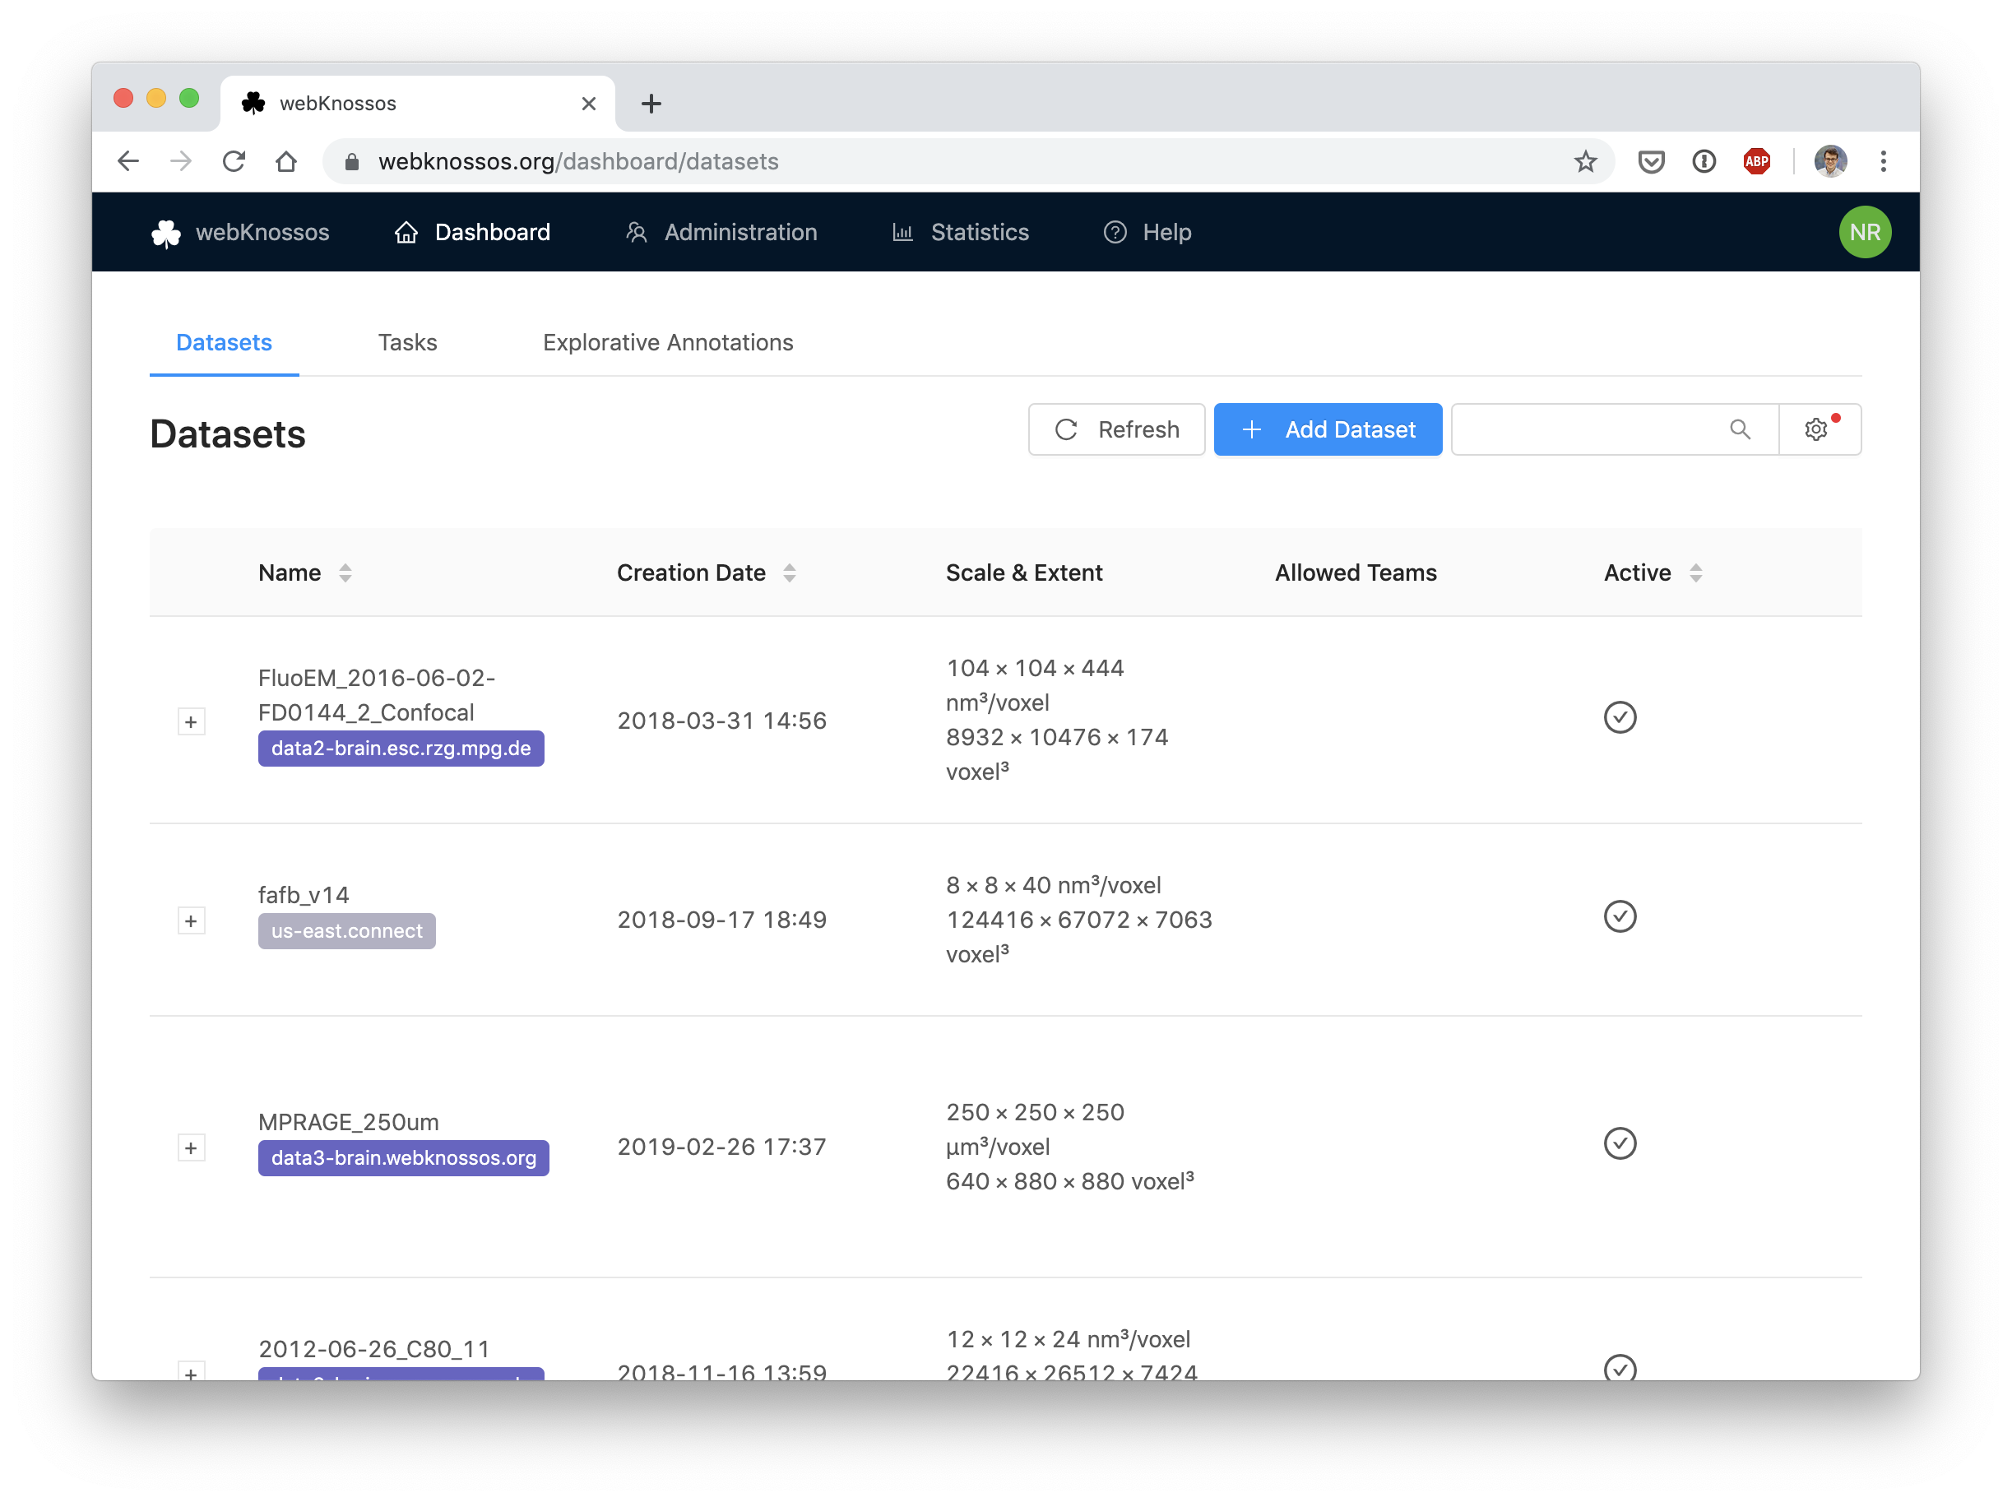Click the Scale & Extent column header
This screenshot has height=1502, width=2012.
tap(1024, 573)
